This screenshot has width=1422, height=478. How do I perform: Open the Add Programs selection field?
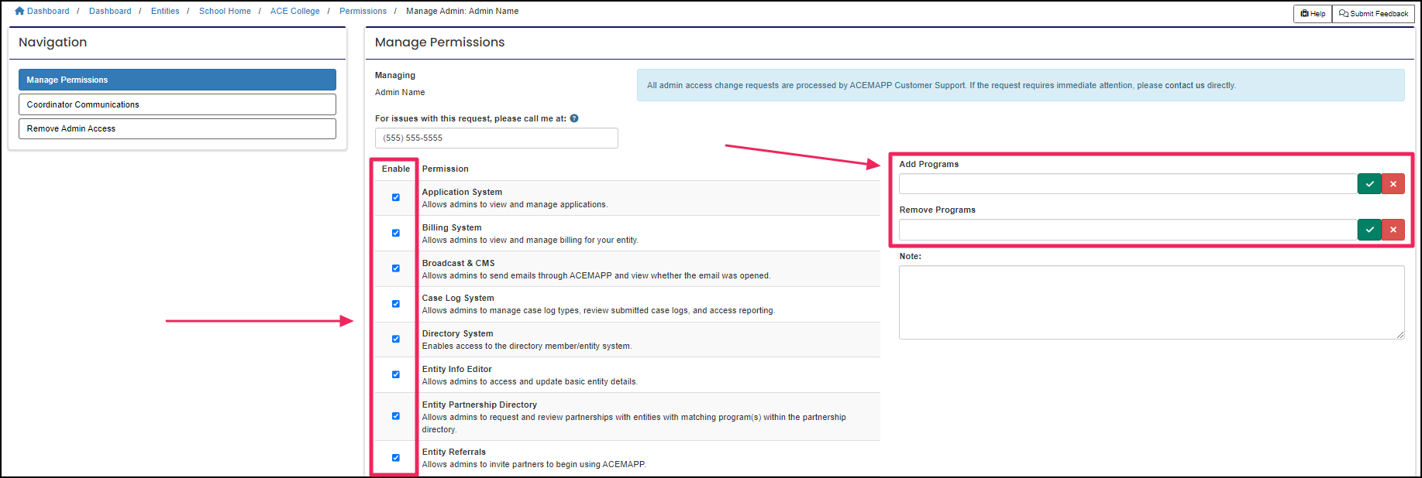pyautogui.click(x=1128, y=184)
